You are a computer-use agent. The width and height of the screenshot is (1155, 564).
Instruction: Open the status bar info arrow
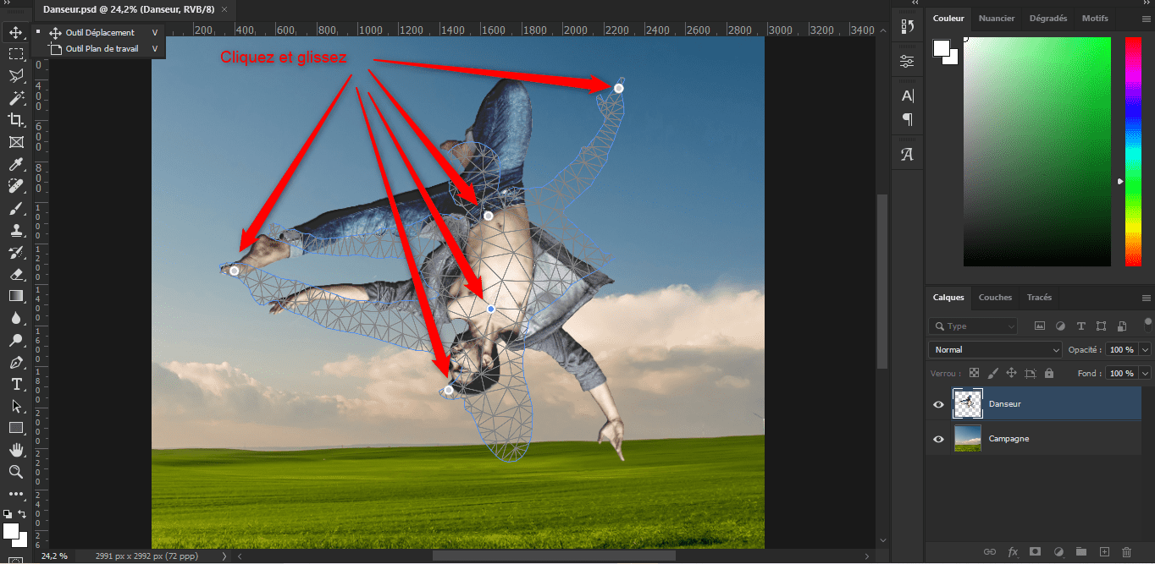click(x=224, y=556)
